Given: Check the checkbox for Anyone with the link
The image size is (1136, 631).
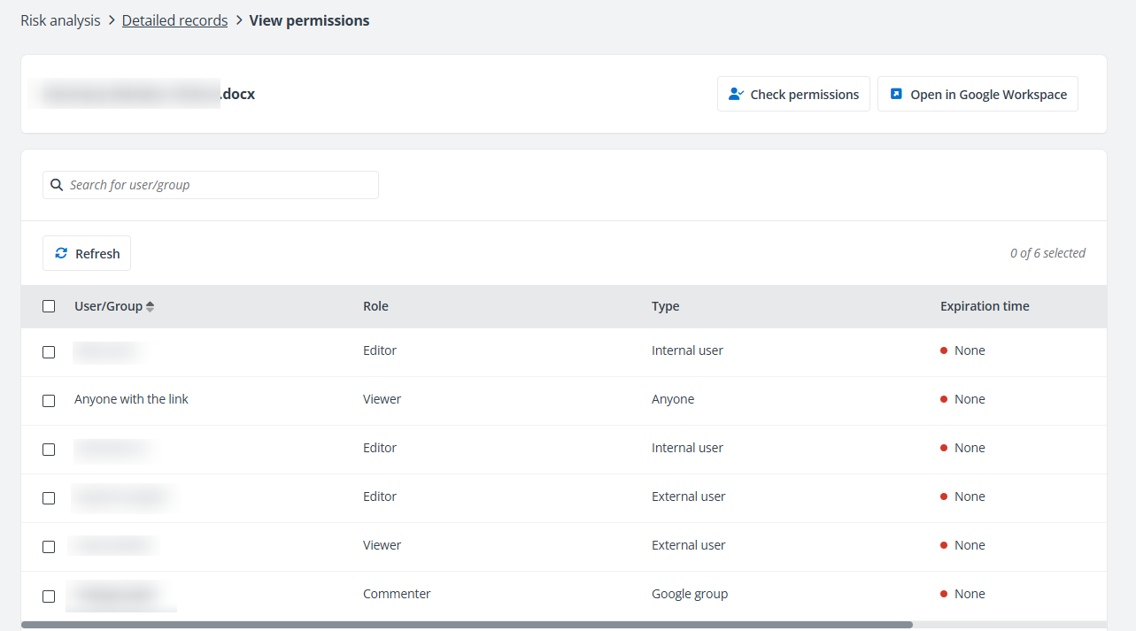Looking at the screenshot, I should pyautogui.click(x=49, y=400).
